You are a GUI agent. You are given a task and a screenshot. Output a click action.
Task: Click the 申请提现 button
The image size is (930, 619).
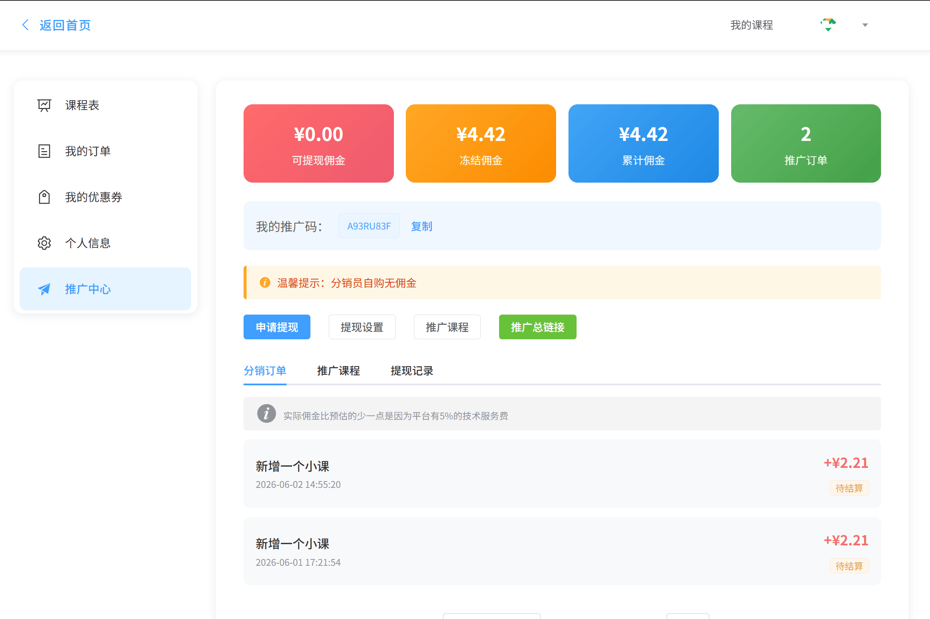pyautogui.click(x=277, y=327)
